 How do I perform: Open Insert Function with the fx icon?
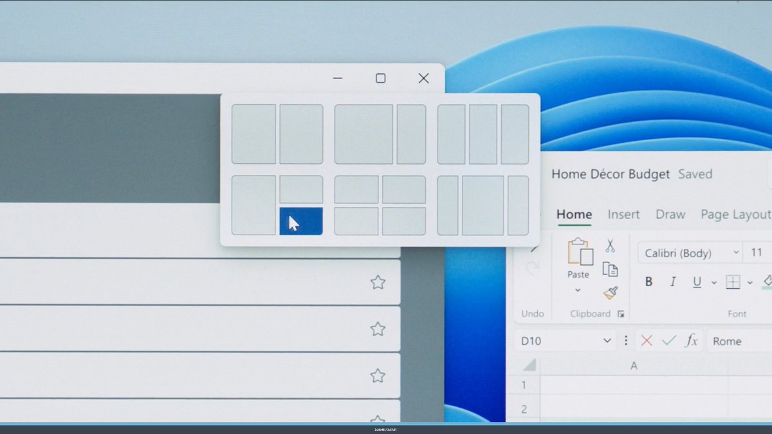tap(692, 341)
